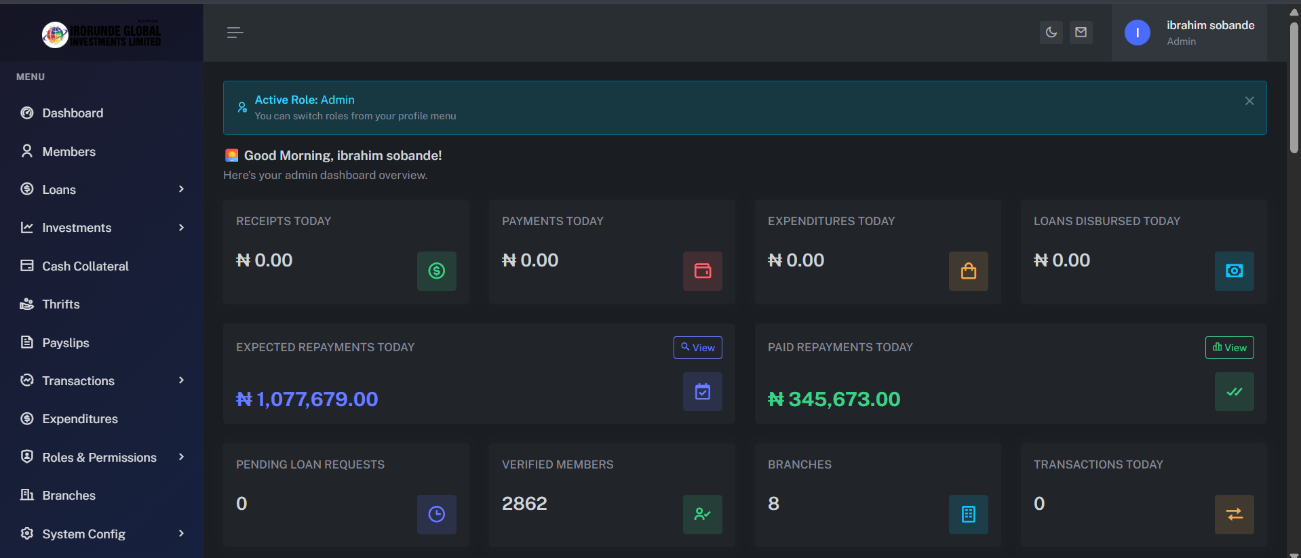Expand the Transactions submenu chevron
This screenshot has height=558, width=1301.
(x=181, y=380)
